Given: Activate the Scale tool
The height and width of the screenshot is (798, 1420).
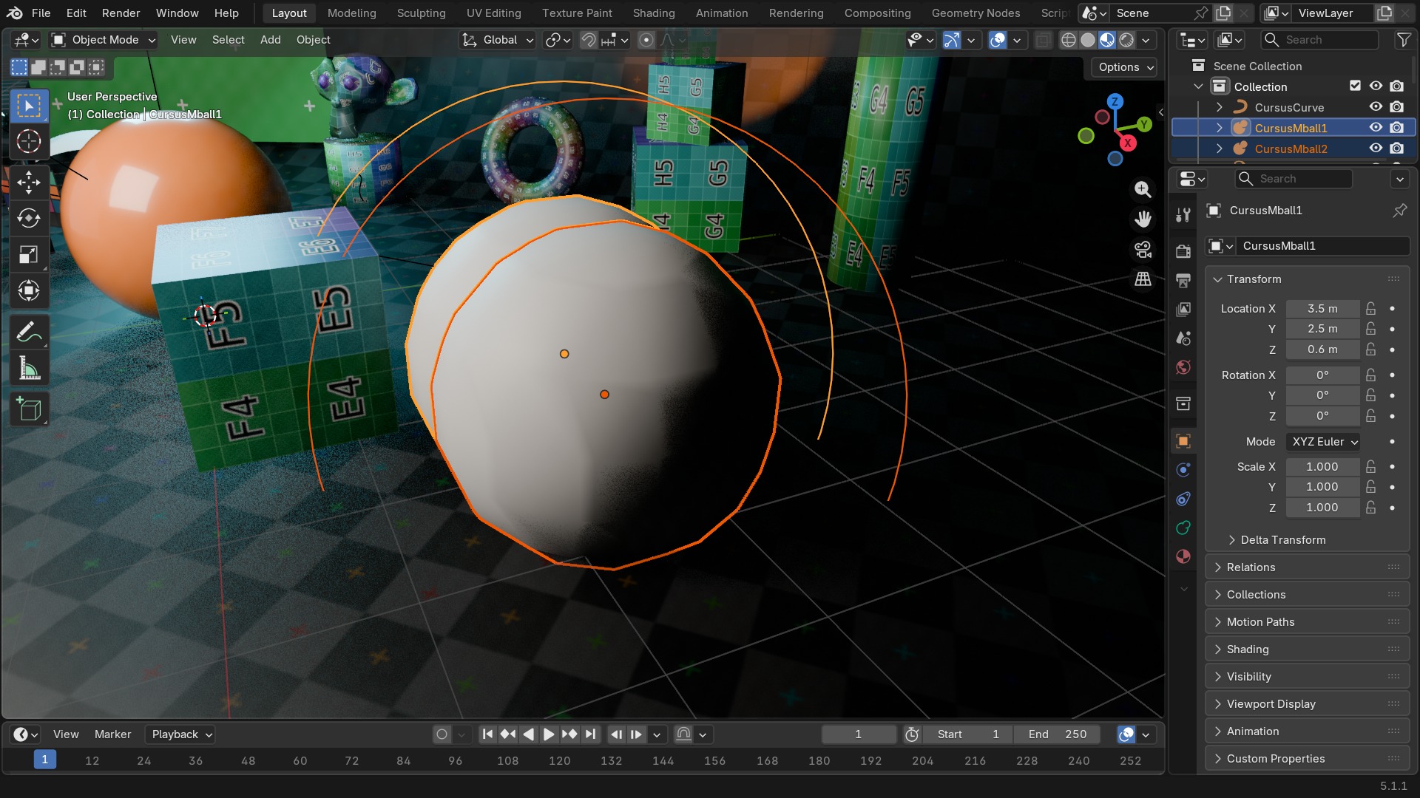Looking at the screenshot, I should coord(29,254).
